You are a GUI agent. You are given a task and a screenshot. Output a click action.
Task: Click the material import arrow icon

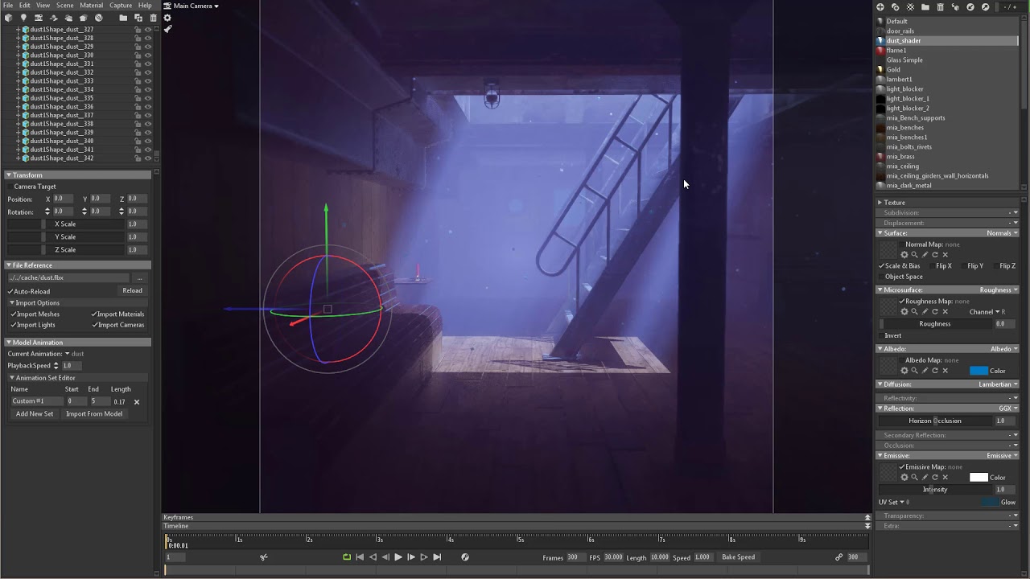970,7
